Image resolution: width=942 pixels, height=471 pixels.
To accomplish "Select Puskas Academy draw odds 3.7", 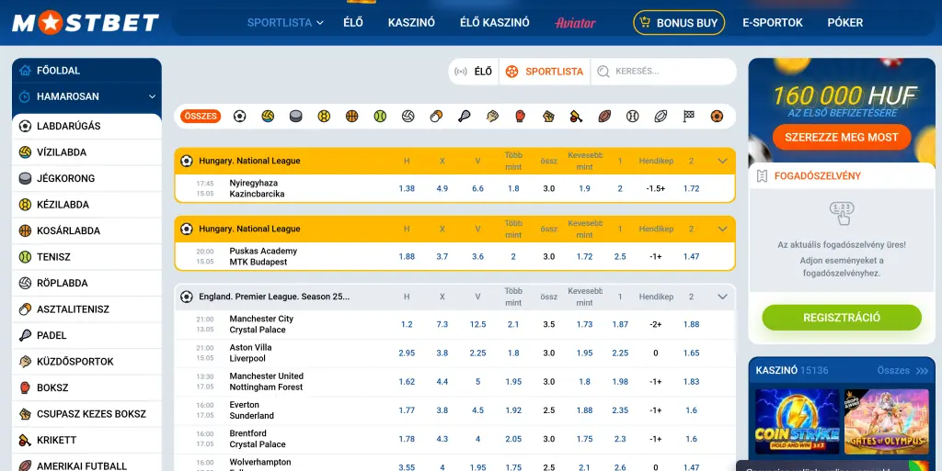I will (442, 256).
